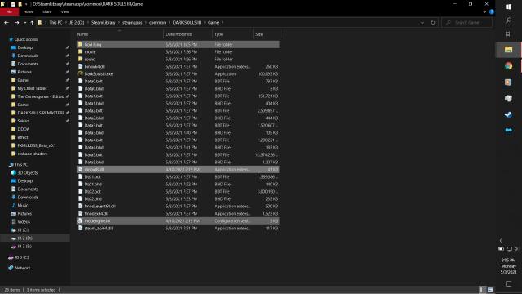Viewport: 522px width, 294px height.
Task: Open Task View on the taskbar
Action: (x=508, y=34)
